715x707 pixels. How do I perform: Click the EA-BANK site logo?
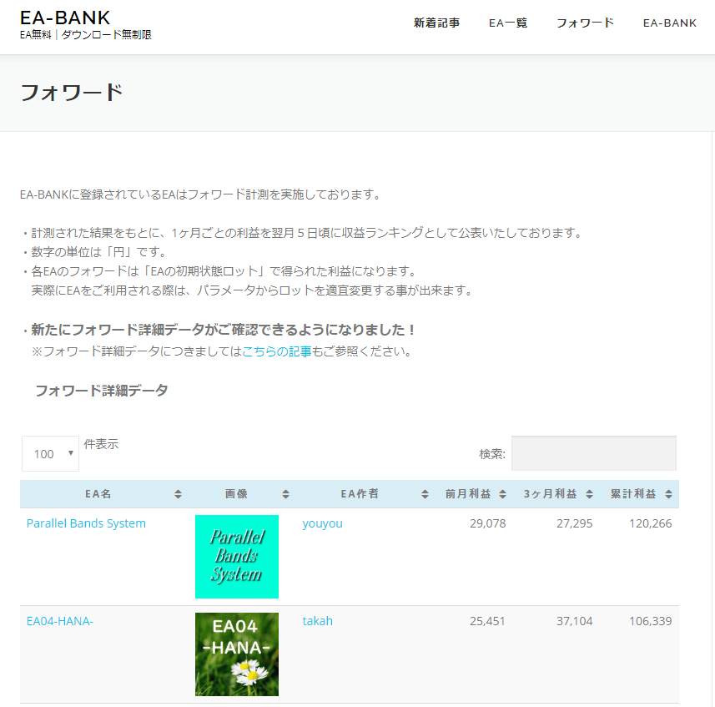point(65,18)
